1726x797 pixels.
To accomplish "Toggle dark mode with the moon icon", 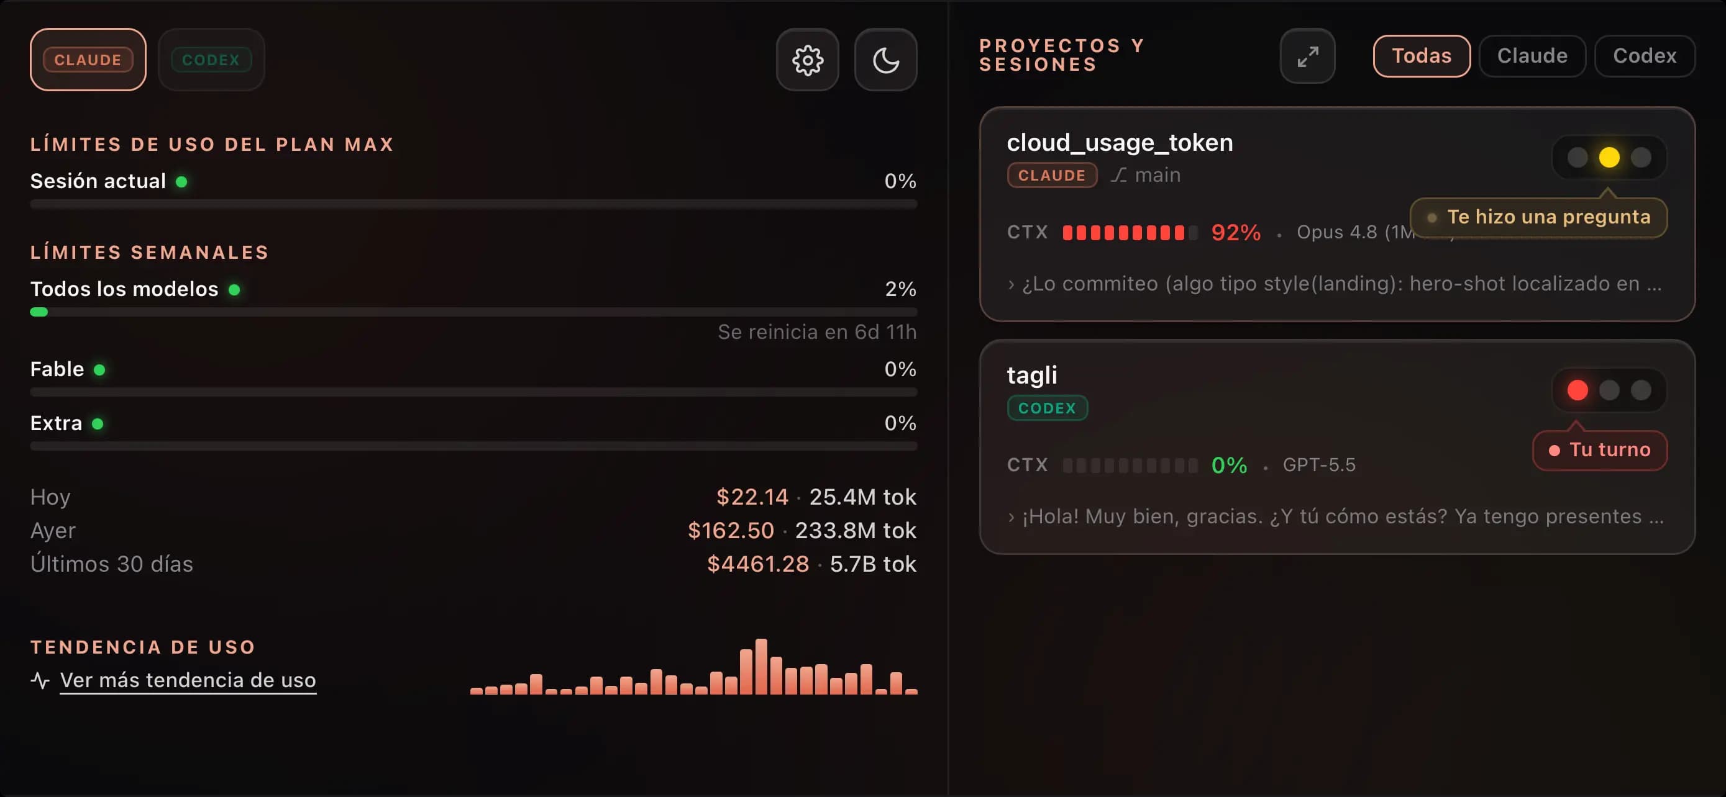I will pos(886,60).
